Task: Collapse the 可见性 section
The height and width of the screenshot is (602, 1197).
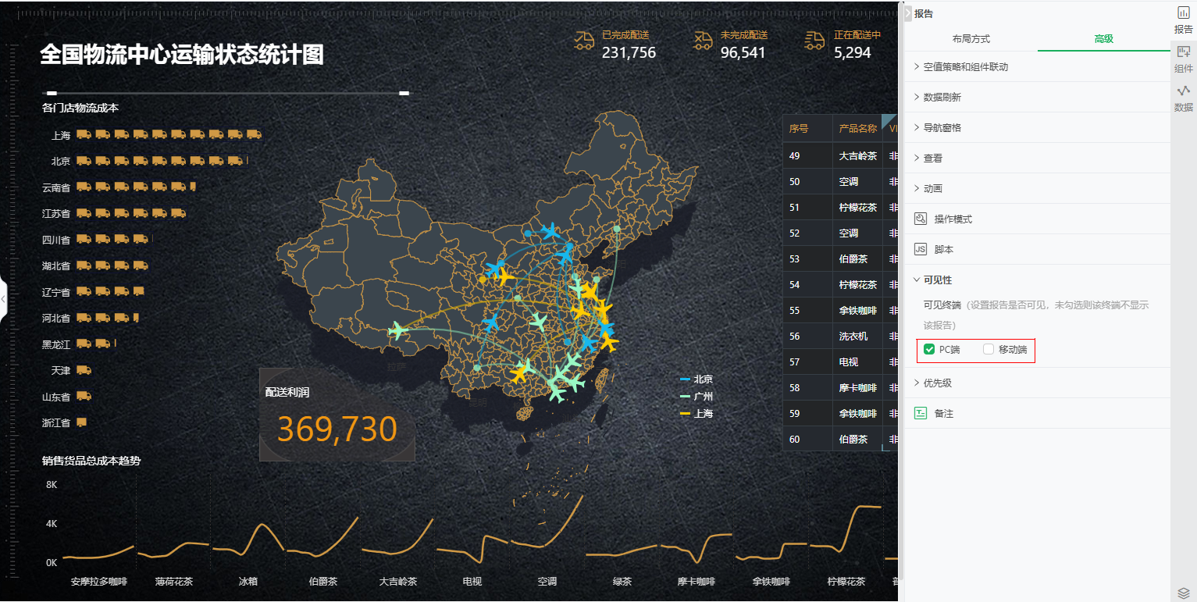Action: (x=937, y=280)
